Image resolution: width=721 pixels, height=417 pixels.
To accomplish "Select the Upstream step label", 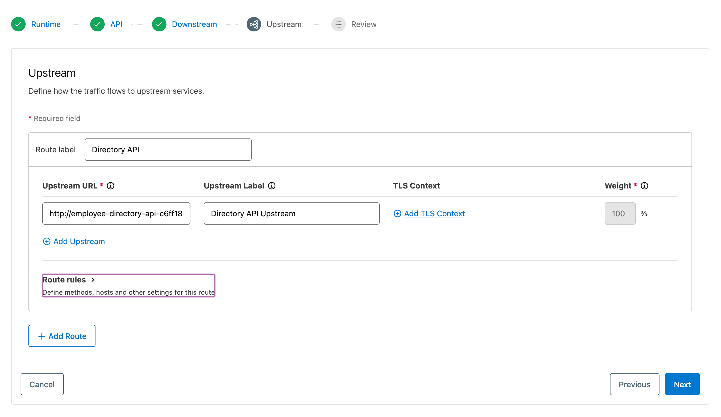I will 284,24.
